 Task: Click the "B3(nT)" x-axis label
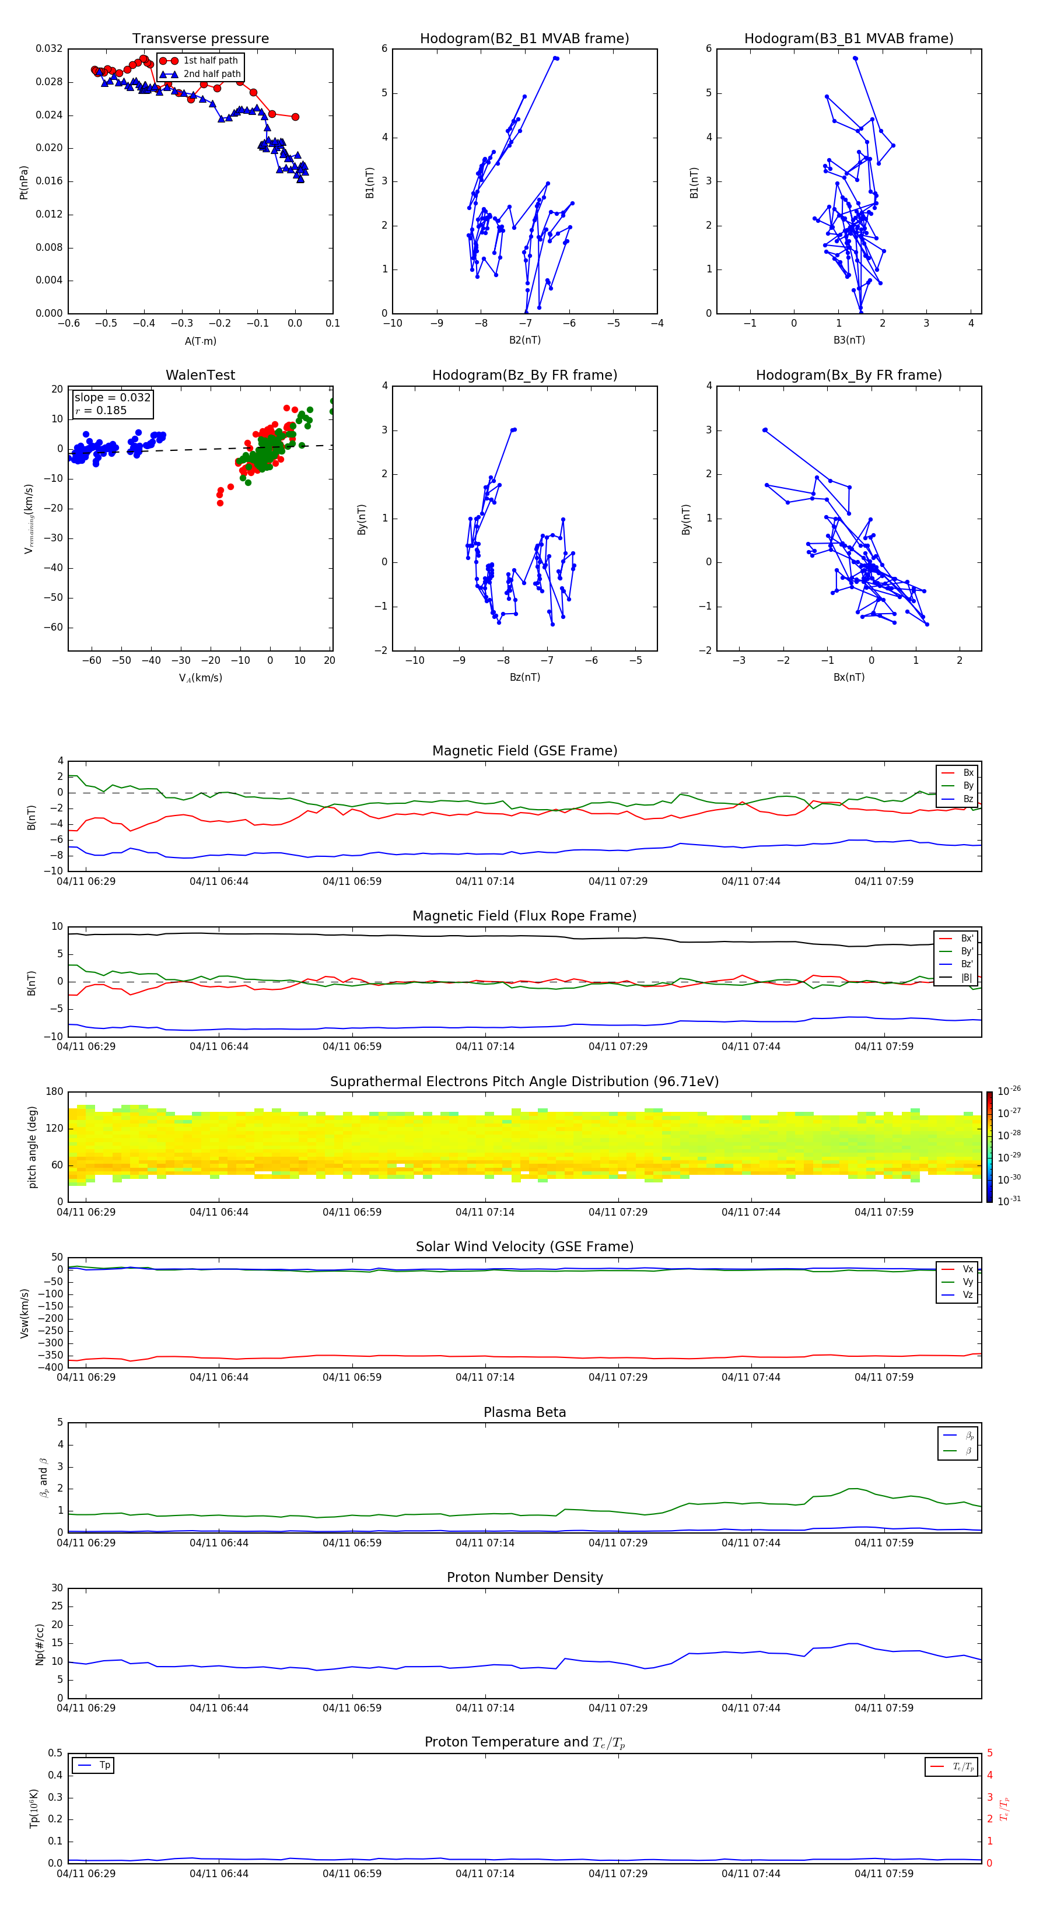pos(849,340)
